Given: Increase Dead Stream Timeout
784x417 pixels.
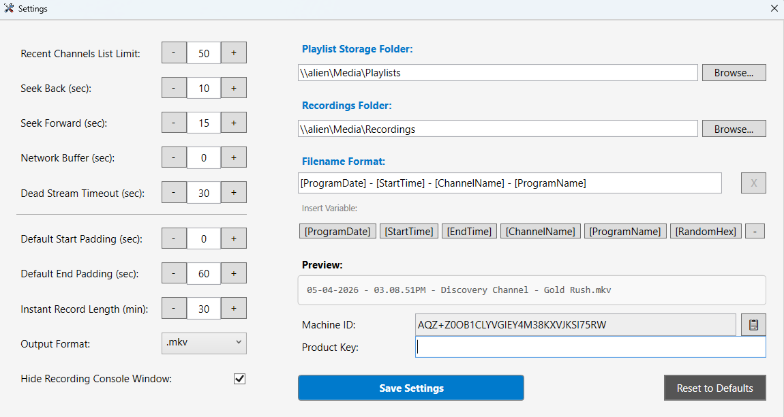Looking at the screenshot, I should tap(234, 193).
